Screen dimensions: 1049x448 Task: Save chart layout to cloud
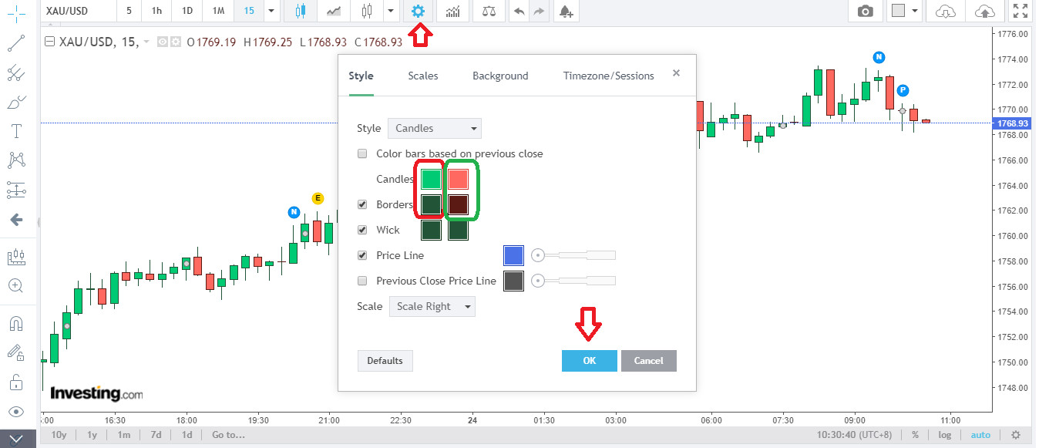[x=984, y=11]
